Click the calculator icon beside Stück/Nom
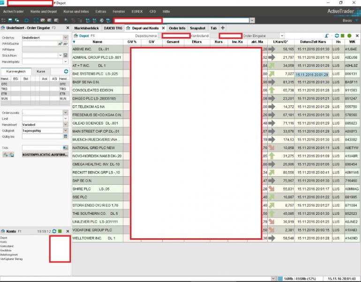This screenshot has height=282, width=361. pyautogui.click(x=66, y=55)
